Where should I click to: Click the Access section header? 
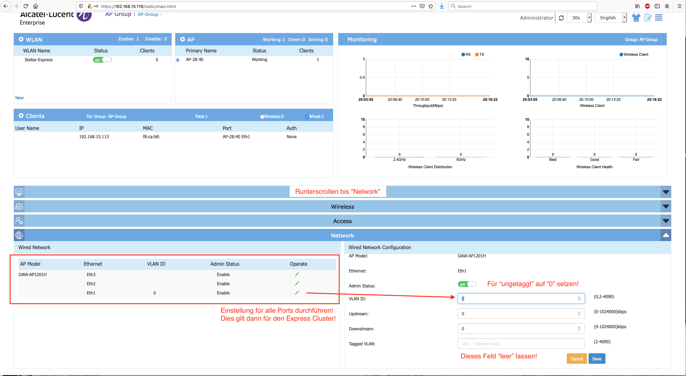[342, 221]
